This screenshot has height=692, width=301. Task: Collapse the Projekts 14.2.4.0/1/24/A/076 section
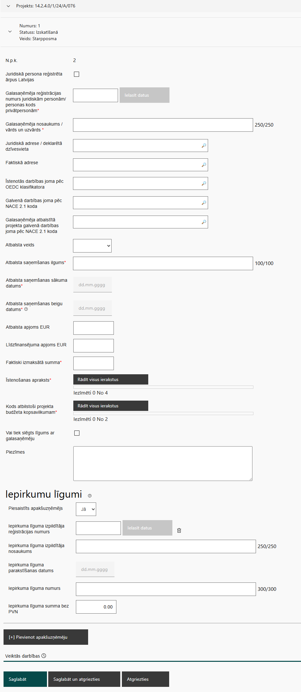8,6
